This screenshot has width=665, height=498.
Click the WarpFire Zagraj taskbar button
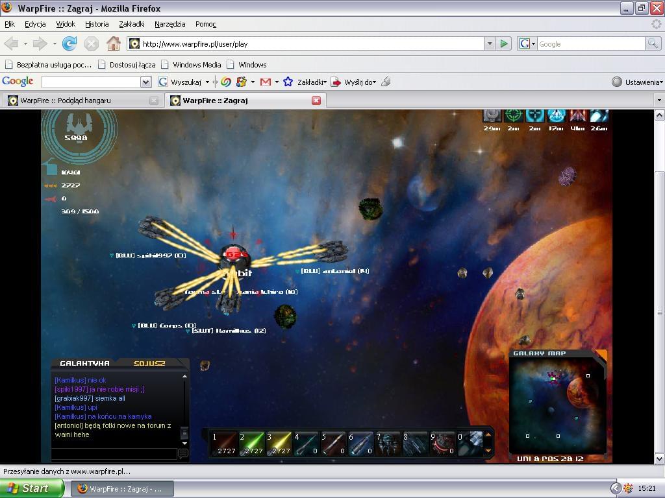pos(122,489)
